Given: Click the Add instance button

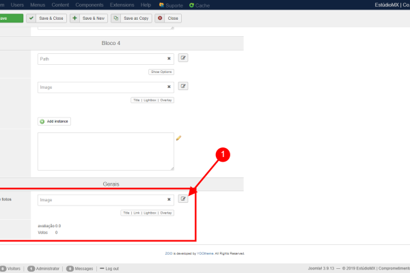Looking at the screenshot, I should (55, 121).
